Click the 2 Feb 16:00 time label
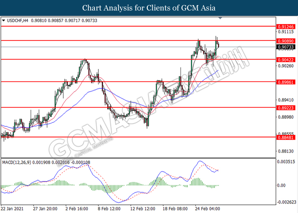 pos(77,209)
